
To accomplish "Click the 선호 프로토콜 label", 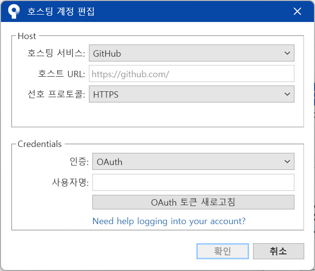I will point(56,94).
